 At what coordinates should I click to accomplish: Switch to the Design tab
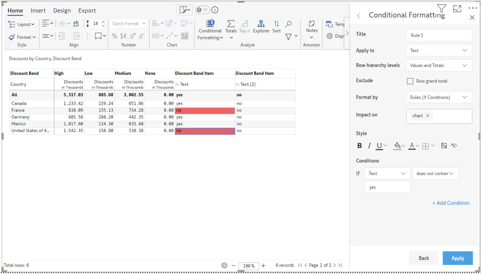coord(62,11)
